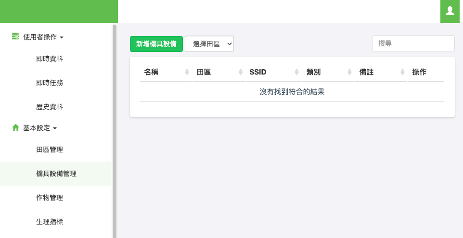Click the server icon beside 使用者操作
Image resolution: width=463 pixels, height=238 pixels.
click(15, 37)
